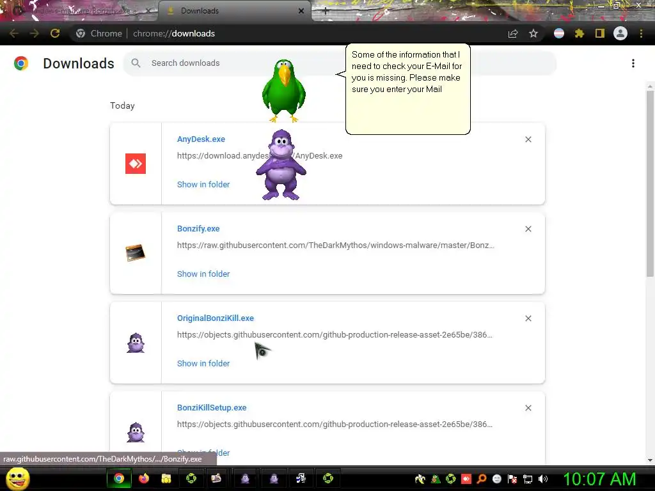Open Firefox from the taskbar
655x491 pixels.
(144, 478)
